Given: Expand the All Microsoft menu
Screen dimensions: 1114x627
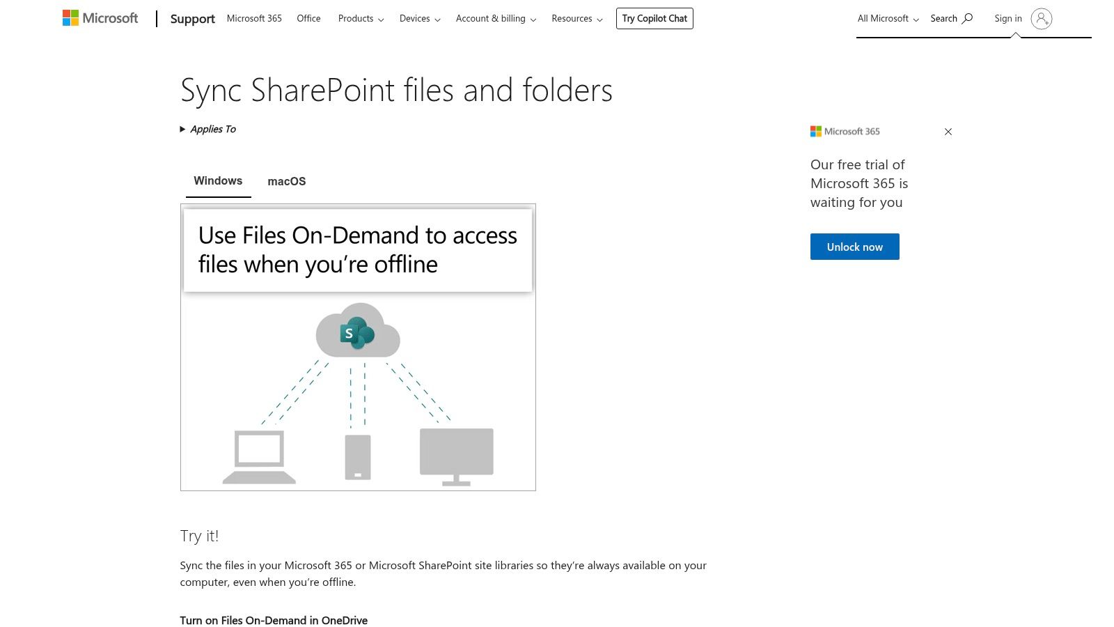Looking at the screenshot, I should tap(887, 18).
